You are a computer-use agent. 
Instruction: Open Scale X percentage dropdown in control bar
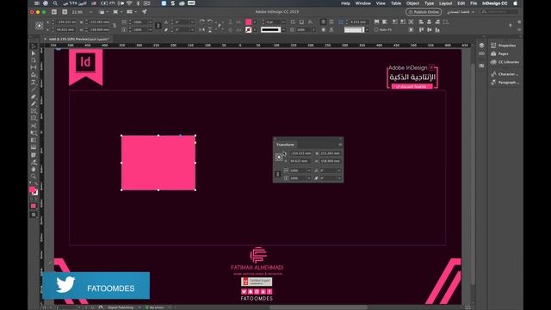click(x=151, y=22)
